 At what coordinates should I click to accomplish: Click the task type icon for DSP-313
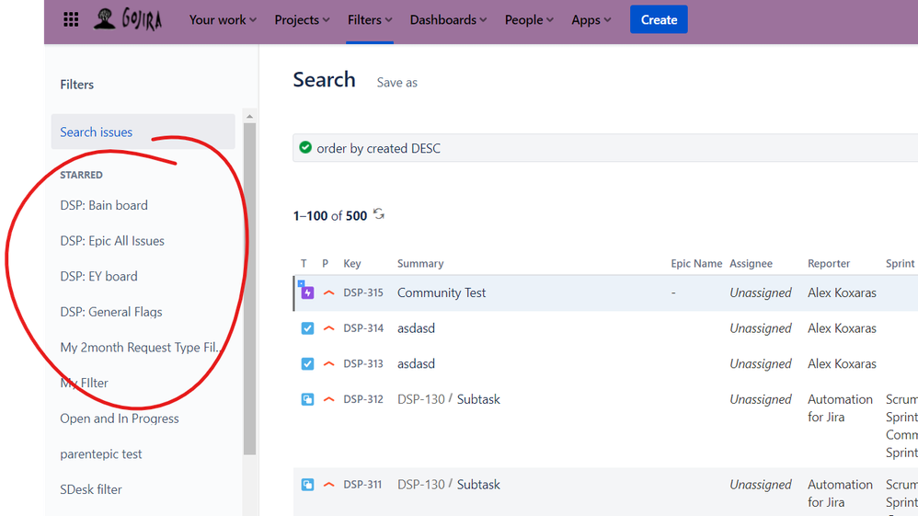coord(307,363)
